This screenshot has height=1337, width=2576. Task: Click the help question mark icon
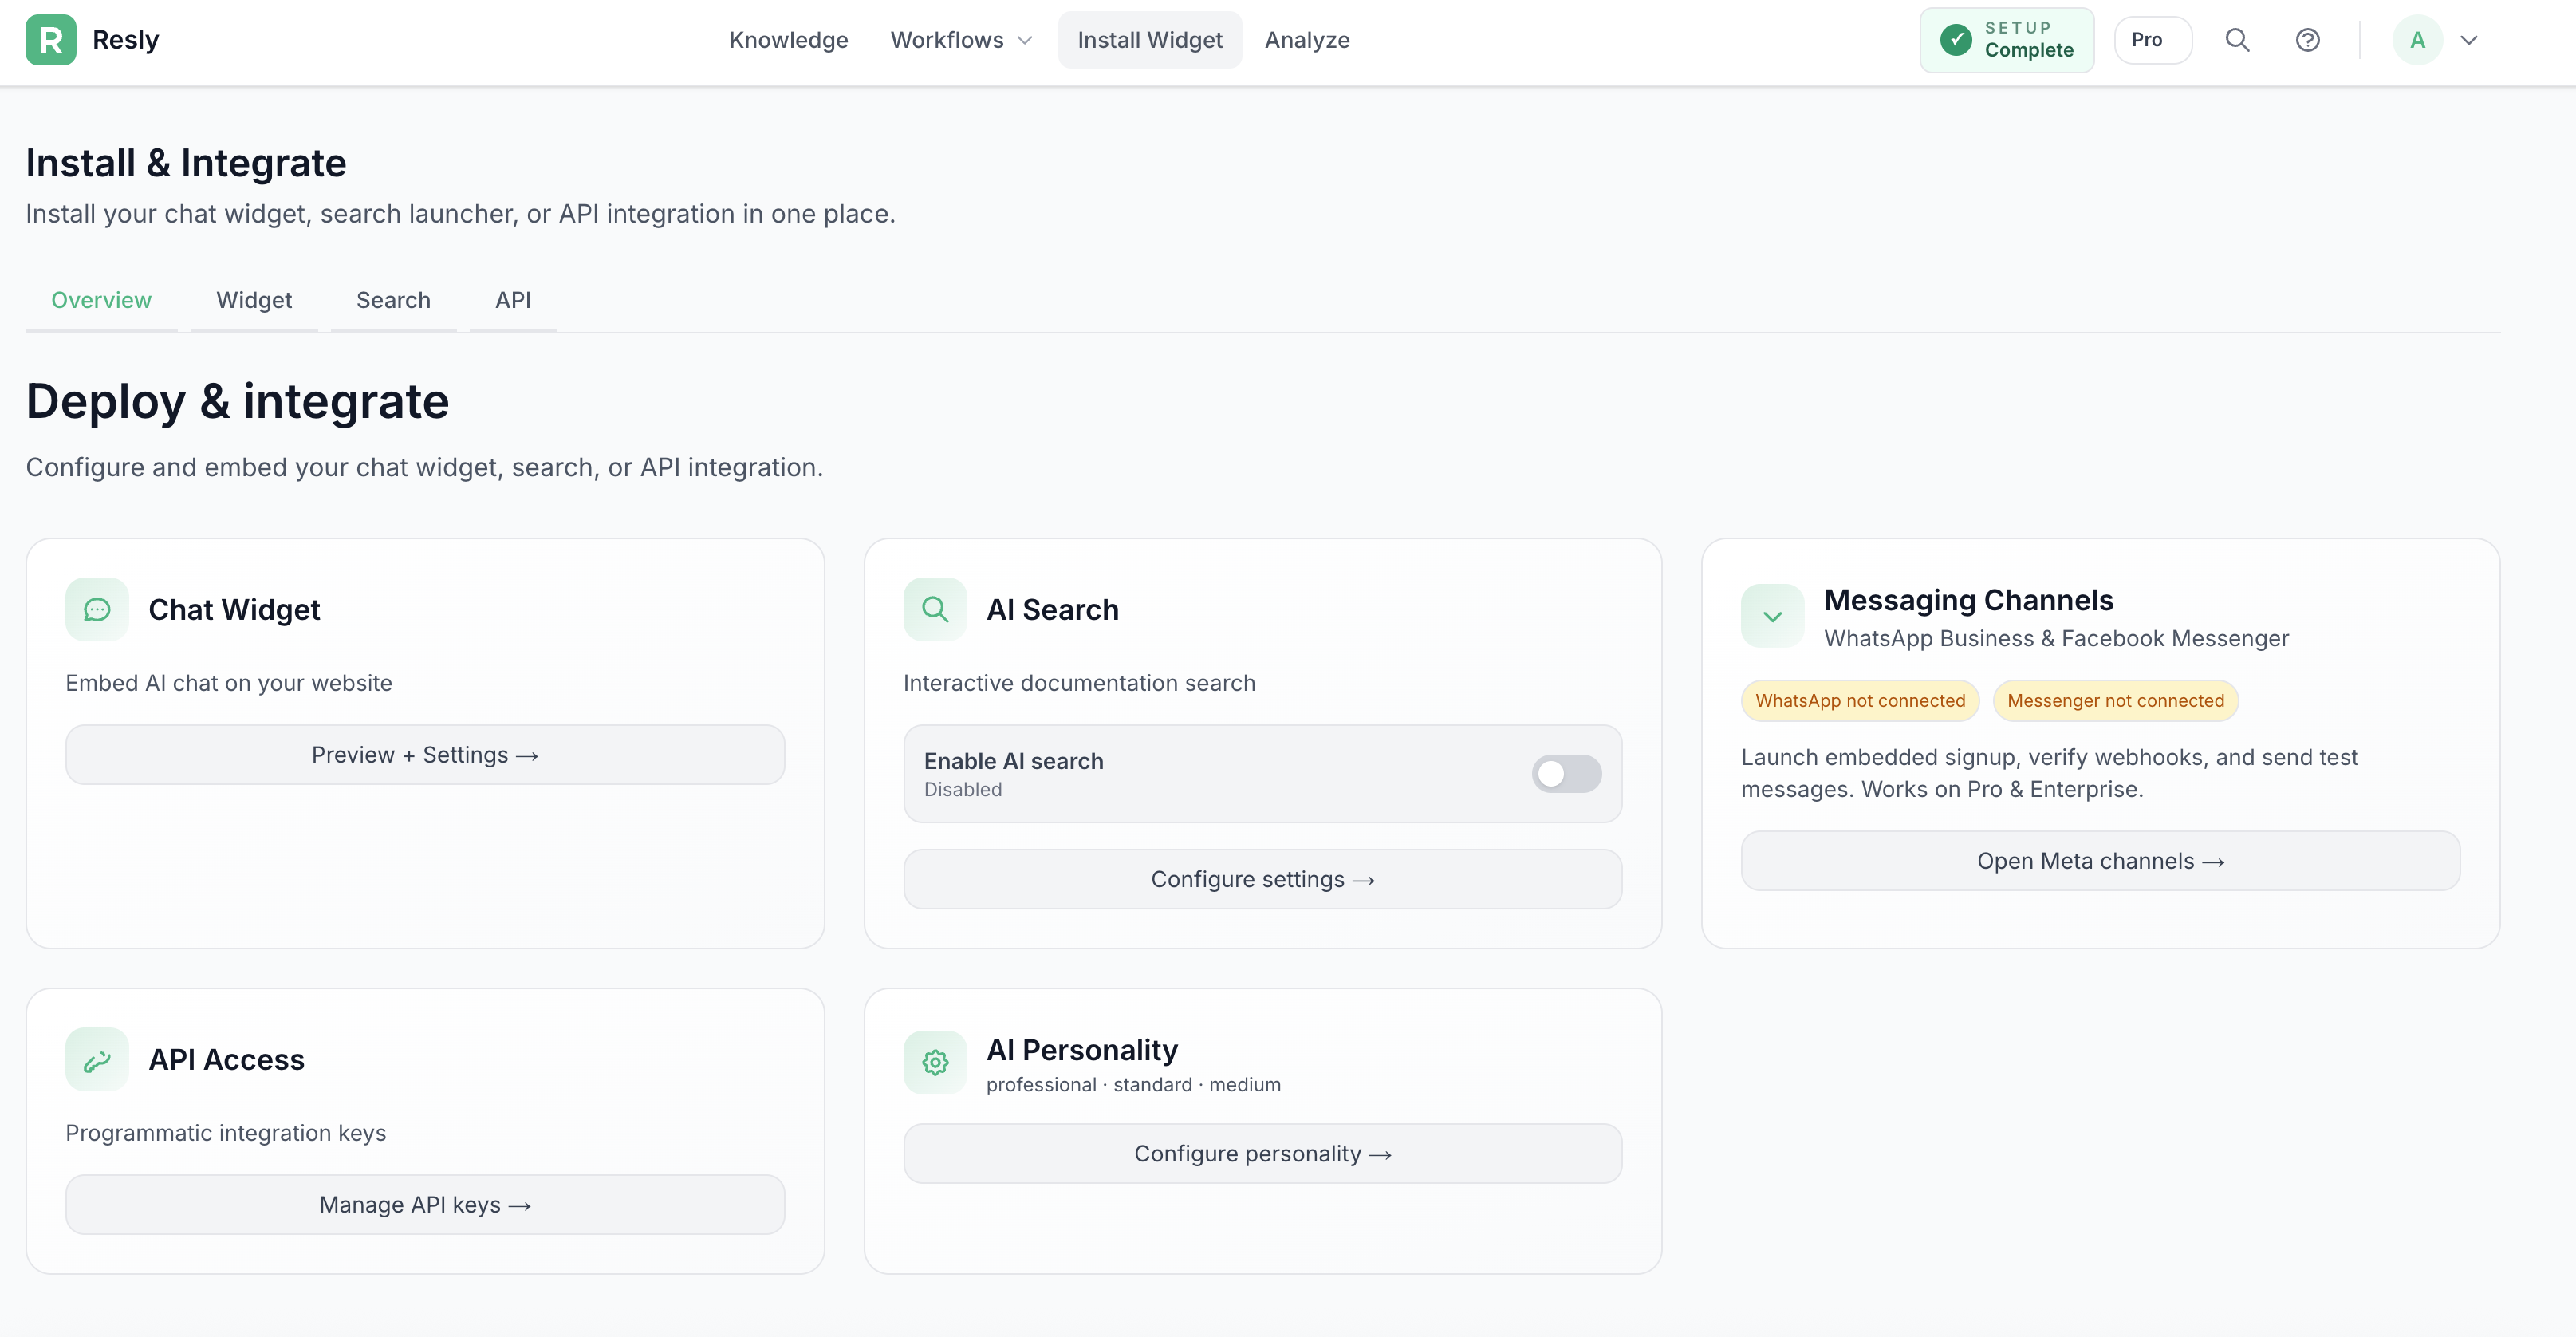pos(2307,39)
